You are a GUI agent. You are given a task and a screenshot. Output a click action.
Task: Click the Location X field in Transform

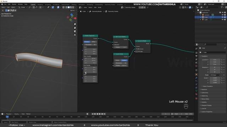point(215,60)
